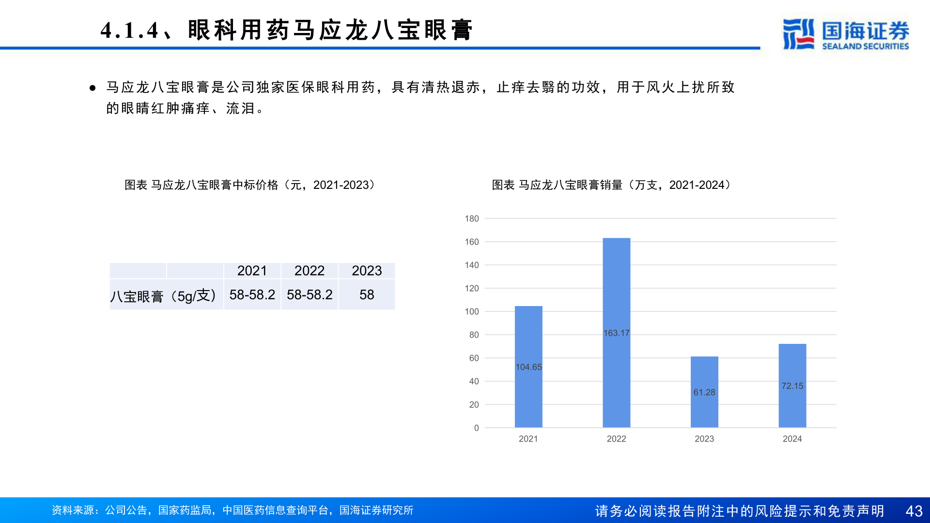Click the left chart caption 中标价格（元，2021-2023）
Viewport: 930px width, 523px height.
[x=249, y=185]
